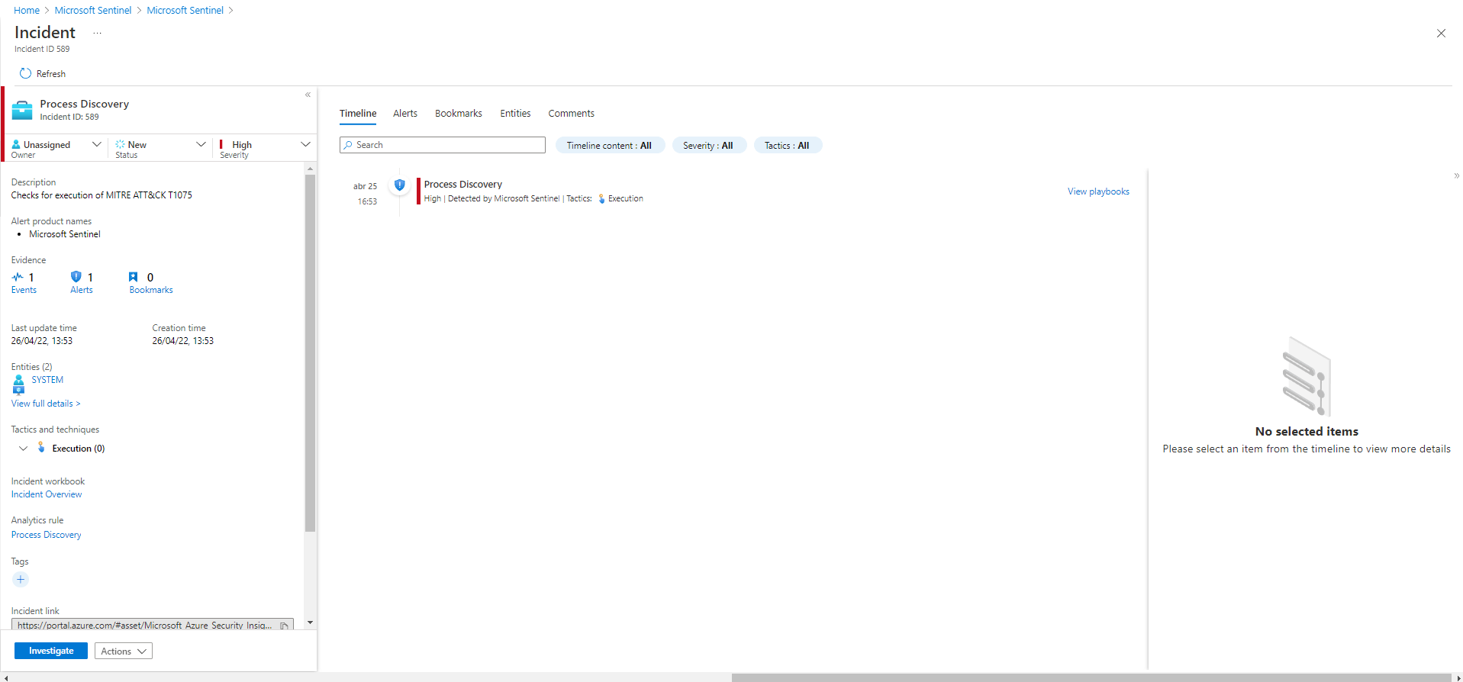Open the Bookmarks evidence count link
This screenshot has width=1463, height=682.
(151, 290)
